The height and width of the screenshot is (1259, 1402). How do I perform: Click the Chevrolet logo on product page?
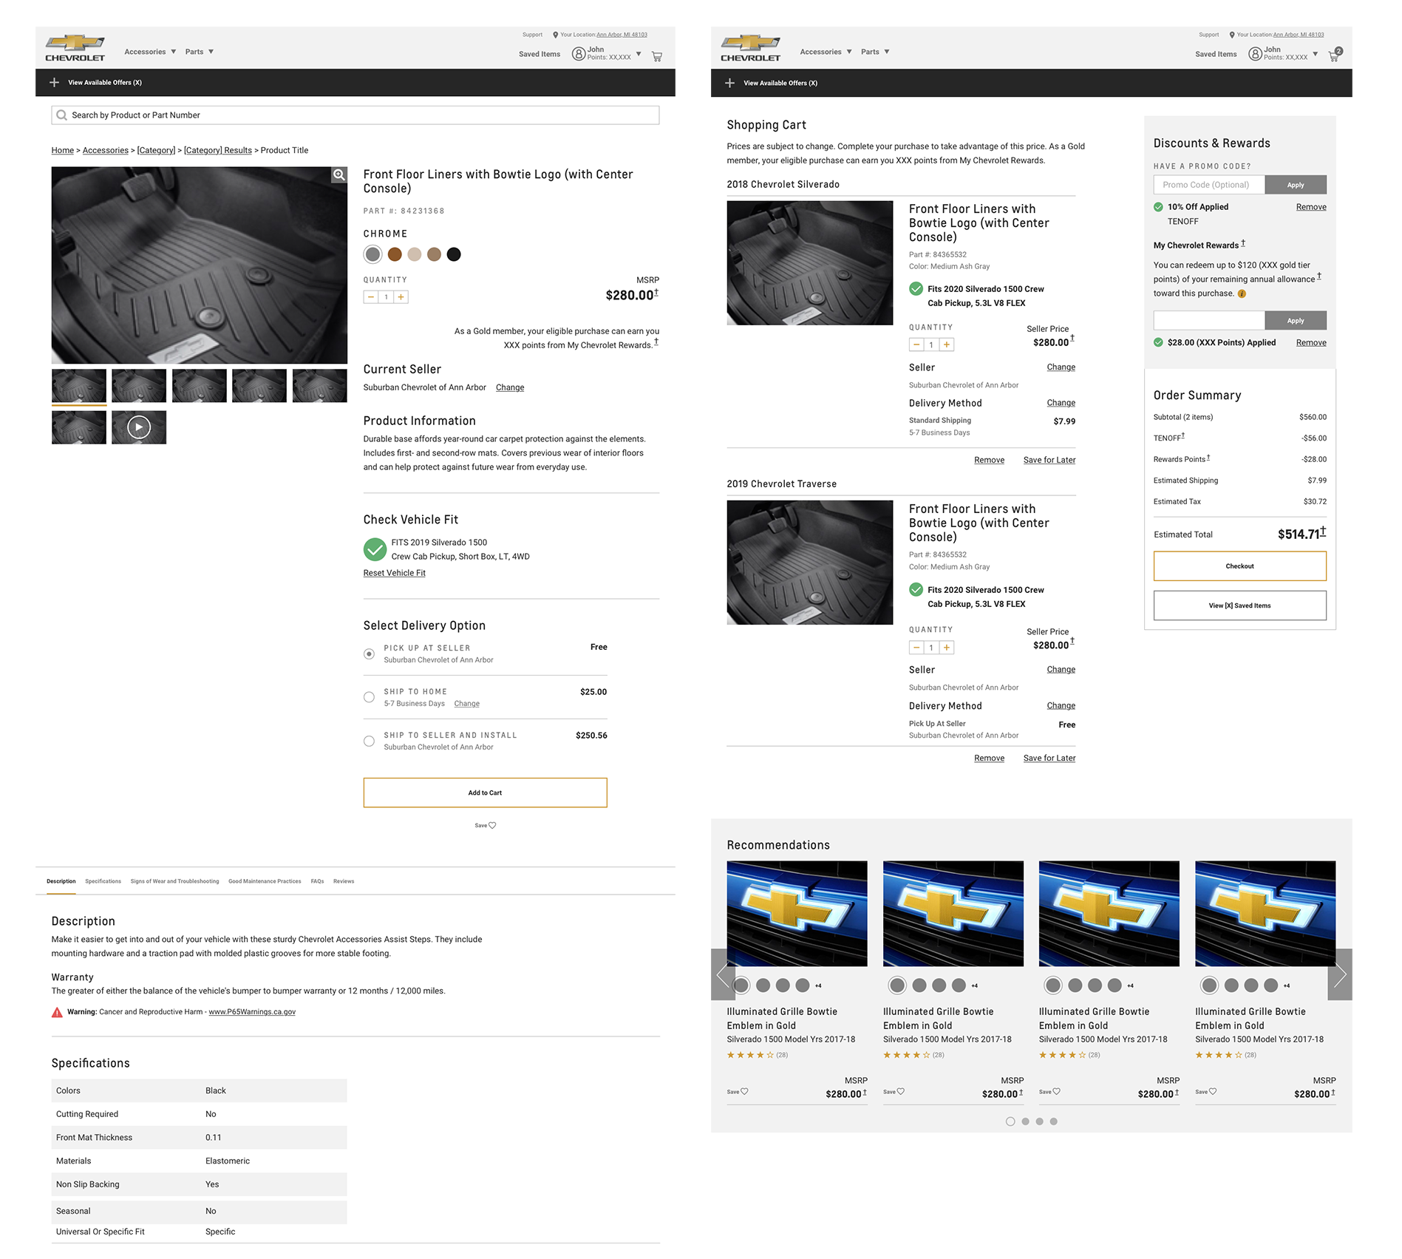(75, 48)
